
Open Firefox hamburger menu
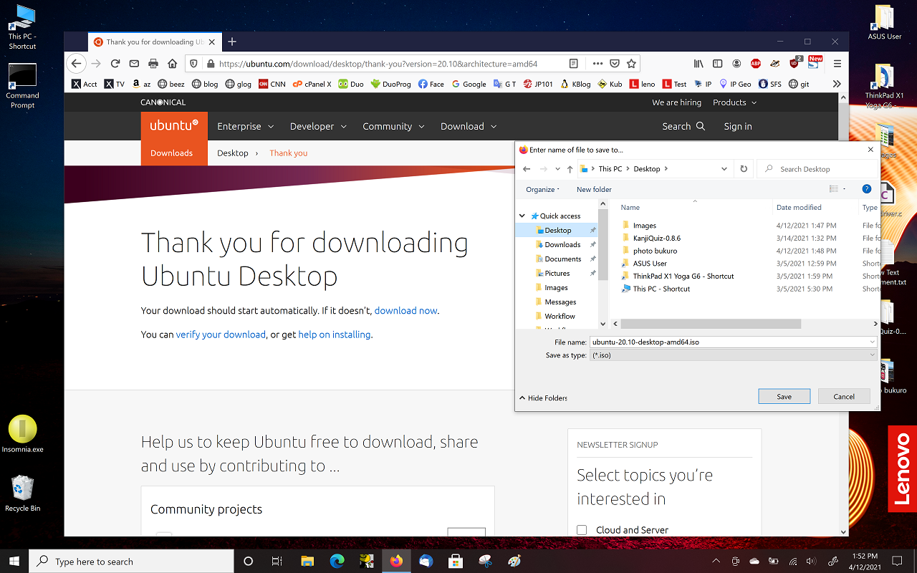(837, 64)
